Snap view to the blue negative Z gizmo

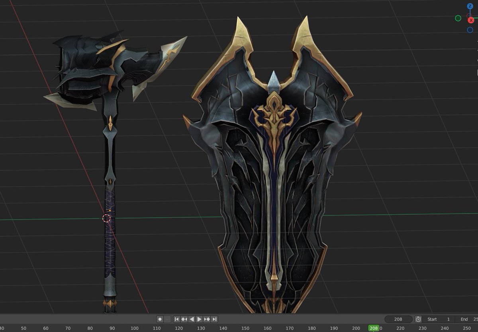[x=470, y=30]
